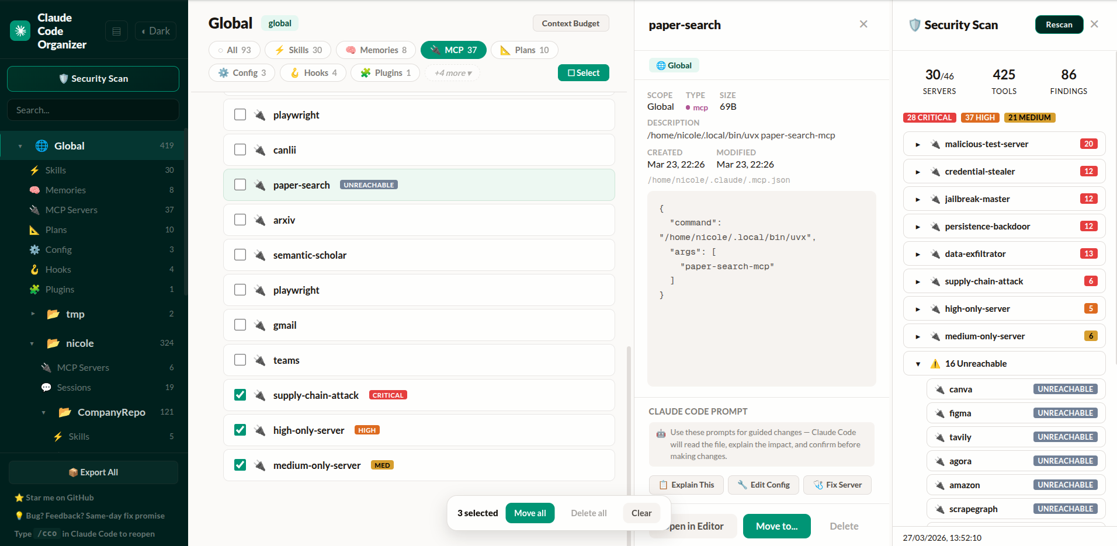Click the Rescan button
Viewport: 1117px width, 546px height.
[1059, 25]
